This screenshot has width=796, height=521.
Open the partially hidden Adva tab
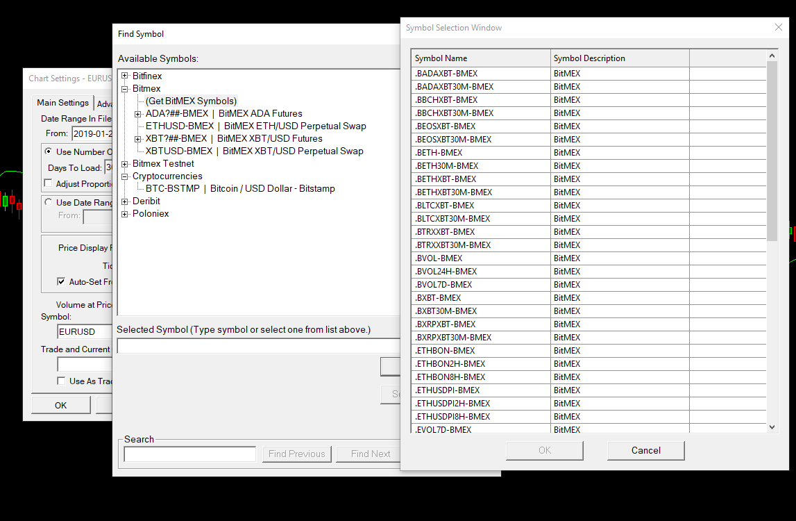click(x=104, y=104)
